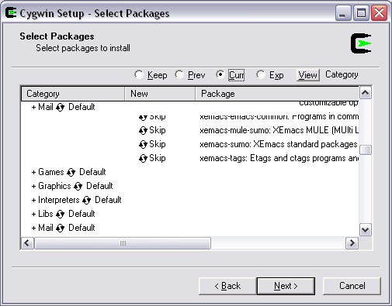The height and width of the screenshot is (306, 392).
Task: Expand the Interpreters category
Action: [x=33, y=200]
